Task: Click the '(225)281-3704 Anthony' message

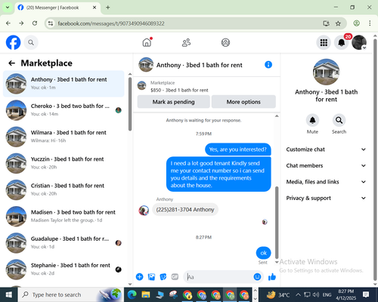Action: (x=185, y=209)
